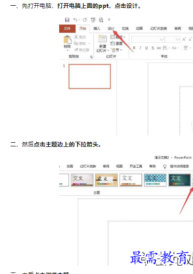Viewport: 193px width, 274px height.
Task: Switch to the 视图 tab beside 开发工具
Action: coord(119,166)
